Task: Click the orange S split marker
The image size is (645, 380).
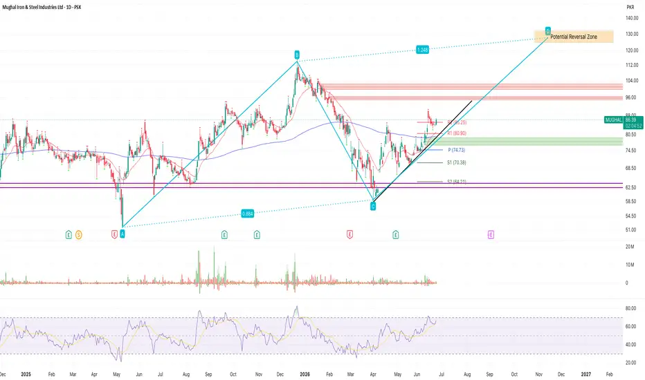Action: tap(79, 235)
